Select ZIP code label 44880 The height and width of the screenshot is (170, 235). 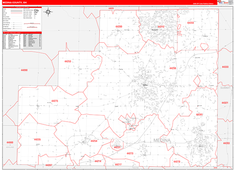point(10,142)
